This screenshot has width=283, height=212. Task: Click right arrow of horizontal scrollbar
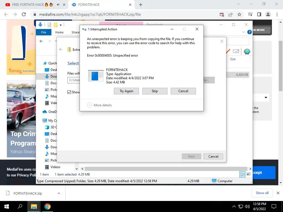[x=250, y=169]
